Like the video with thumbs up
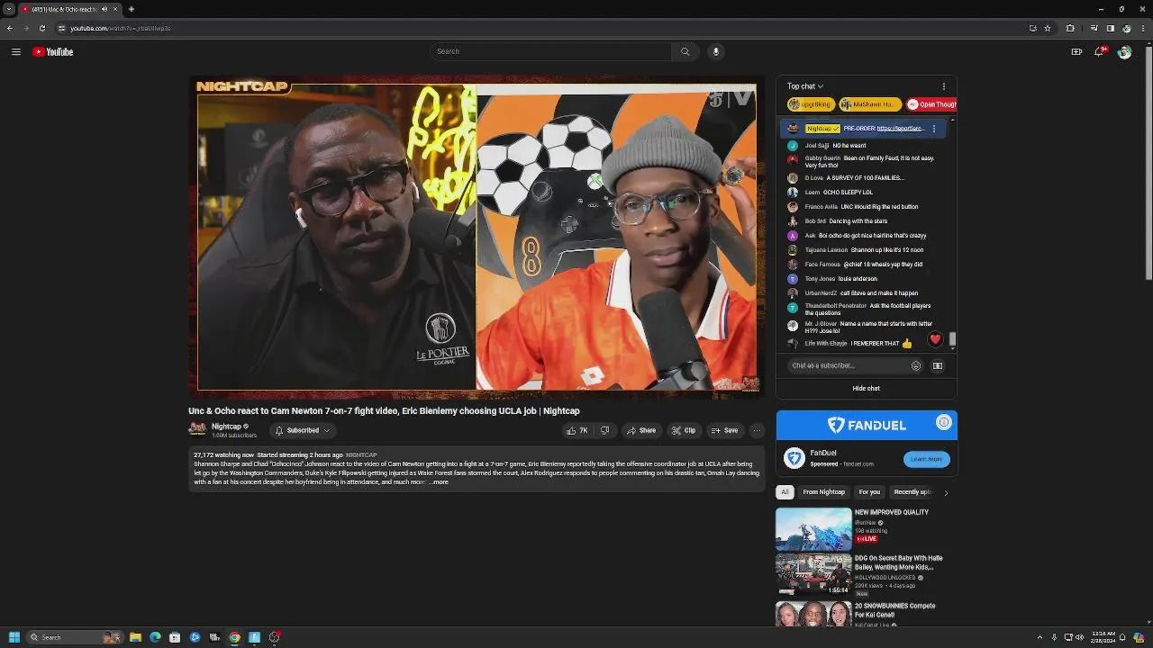Image resolution: width=1153 pixels, height=648 pixels. pyautogui.click(x=576, y=430)
